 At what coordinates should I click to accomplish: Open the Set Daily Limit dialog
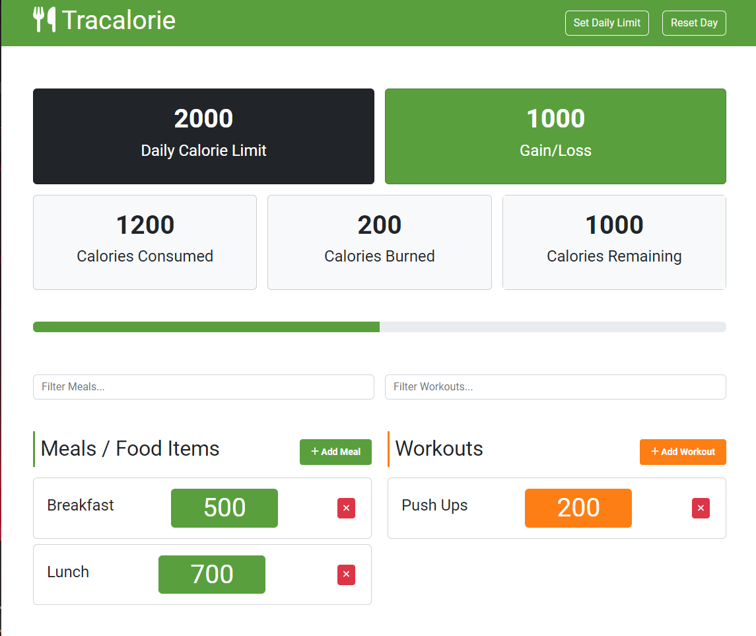(607, 23)
